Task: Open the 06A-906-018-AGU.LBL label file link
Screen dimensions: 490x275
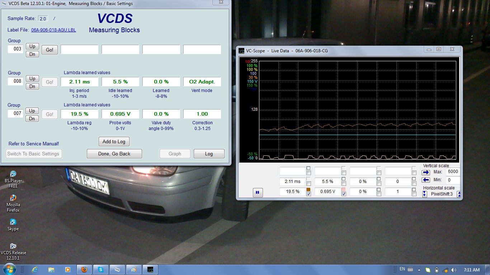Action: [x=53, y=30]
